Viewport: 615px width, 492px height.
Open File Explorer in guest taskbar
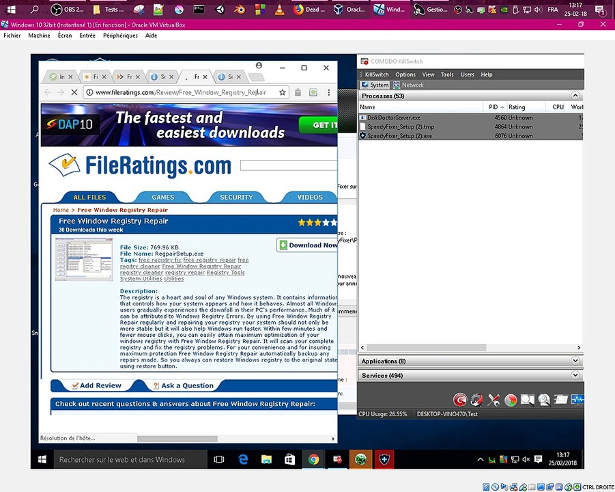pyautogui.click(x=266, y=459)
